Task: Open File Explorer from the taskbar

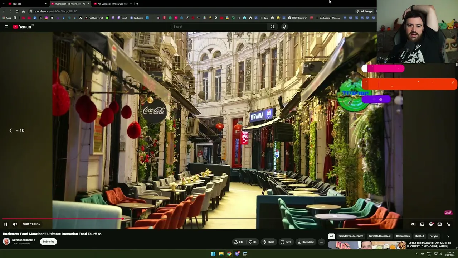Action: (x=221, y=254)
